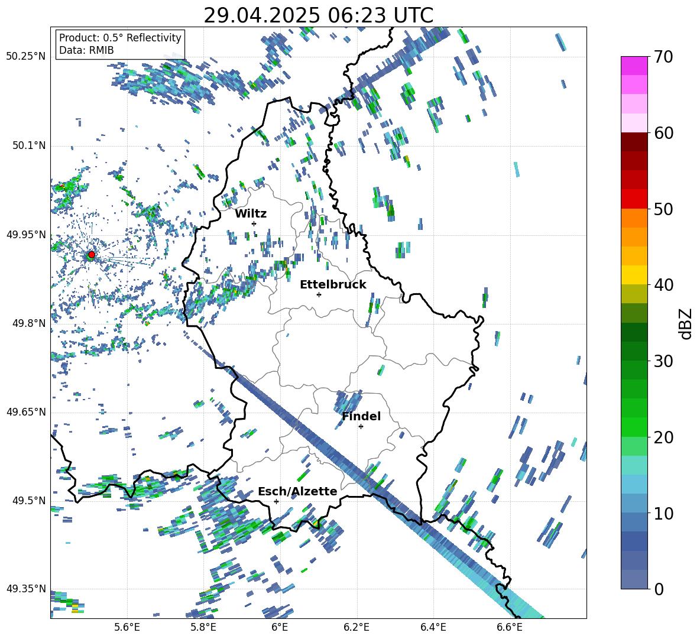Click the 6°E longitude label
700x639 pixels.
(280, 627)
